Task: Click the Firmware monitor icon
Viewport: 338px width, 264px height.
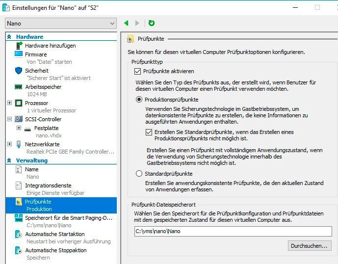Action: tap(19, 54)
